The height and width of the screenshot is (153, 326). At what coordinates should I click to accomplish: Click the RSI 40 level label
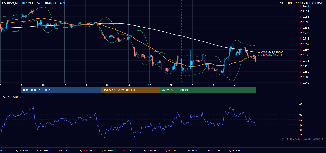(x=301, y=125)
